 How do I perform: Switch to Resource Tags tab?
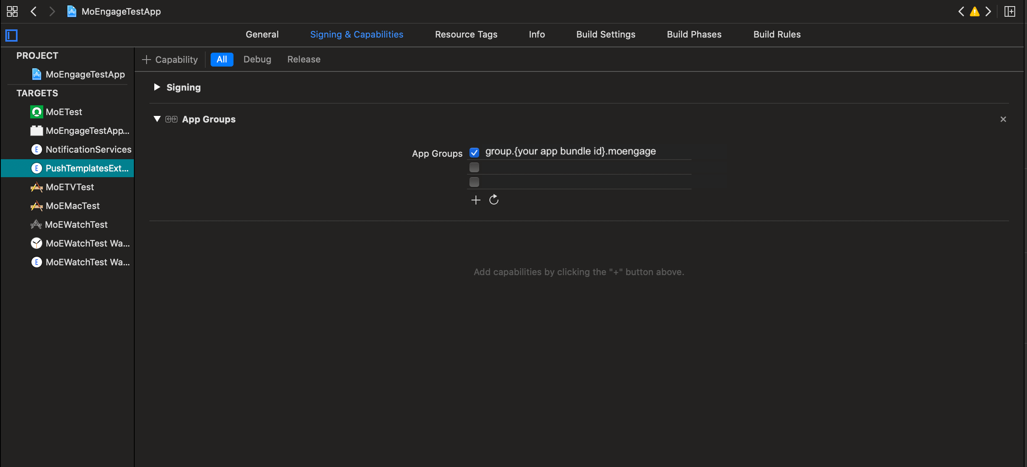tap(466, 35)
